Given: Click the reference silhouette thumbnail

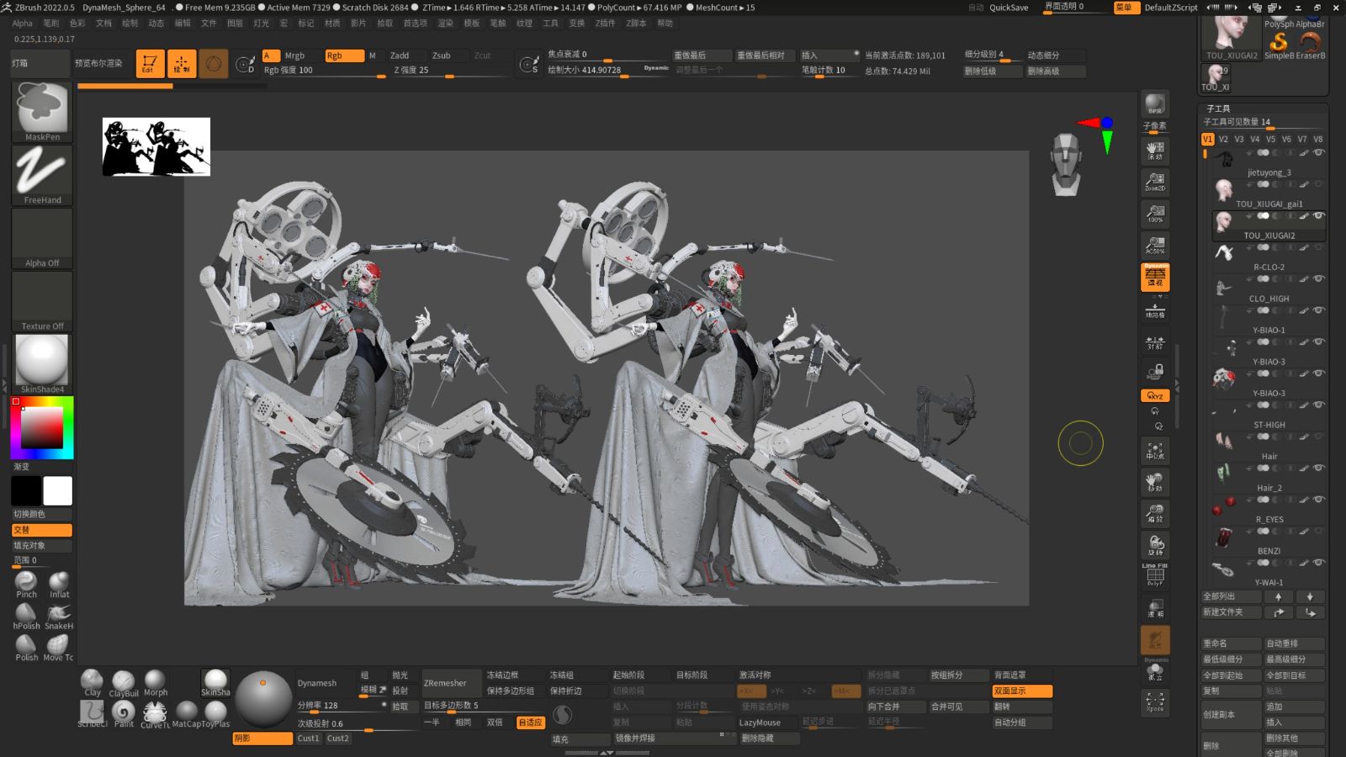Looking at the screenshot, I should [x=156, y=147].
